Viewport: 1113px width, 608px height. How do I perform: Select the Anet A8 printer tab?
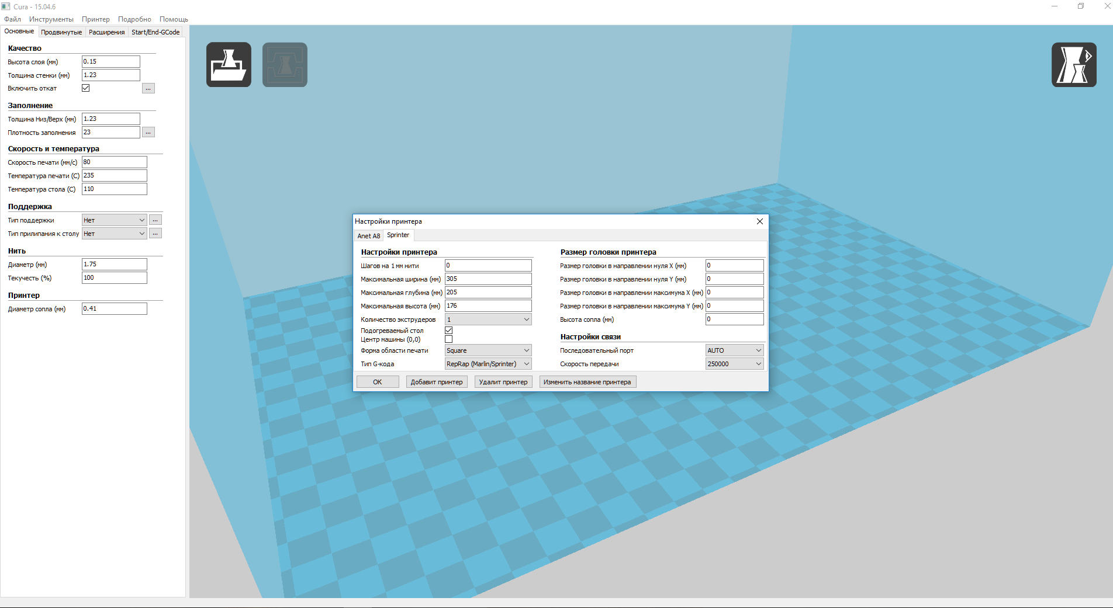pyautogui.click(x=368, y=236)
